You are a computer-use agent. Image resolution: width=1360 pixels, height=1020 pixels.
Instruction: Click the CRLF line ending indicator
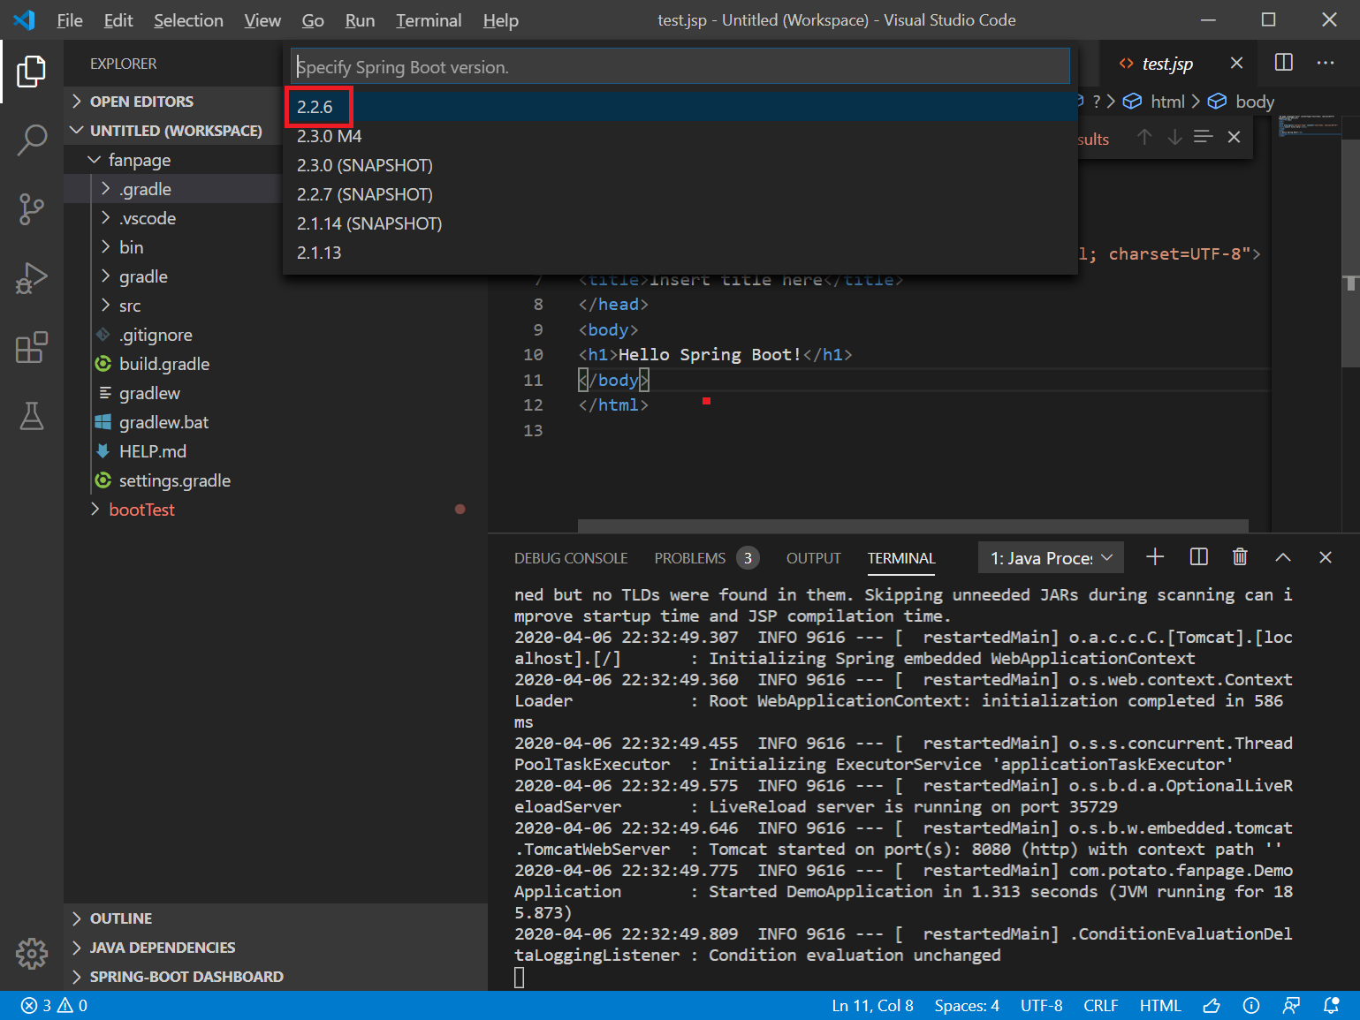(x=1101, y=1006)
